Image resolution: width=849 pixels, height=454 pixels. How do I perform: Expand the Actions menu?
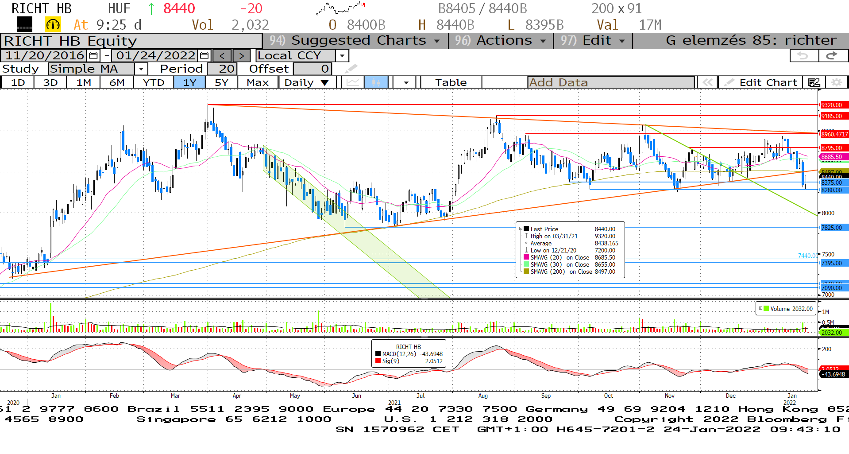pos(501,40)
